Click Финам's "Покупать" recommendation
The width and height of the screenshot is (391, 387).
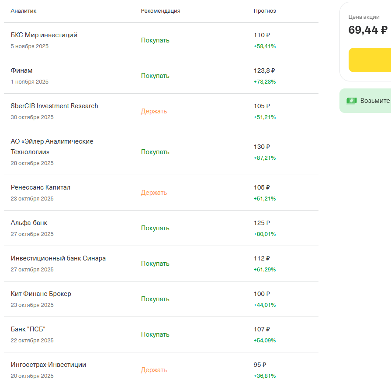155,76
